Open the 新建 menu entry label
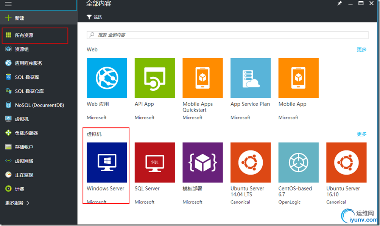 (x=19, y=18)
